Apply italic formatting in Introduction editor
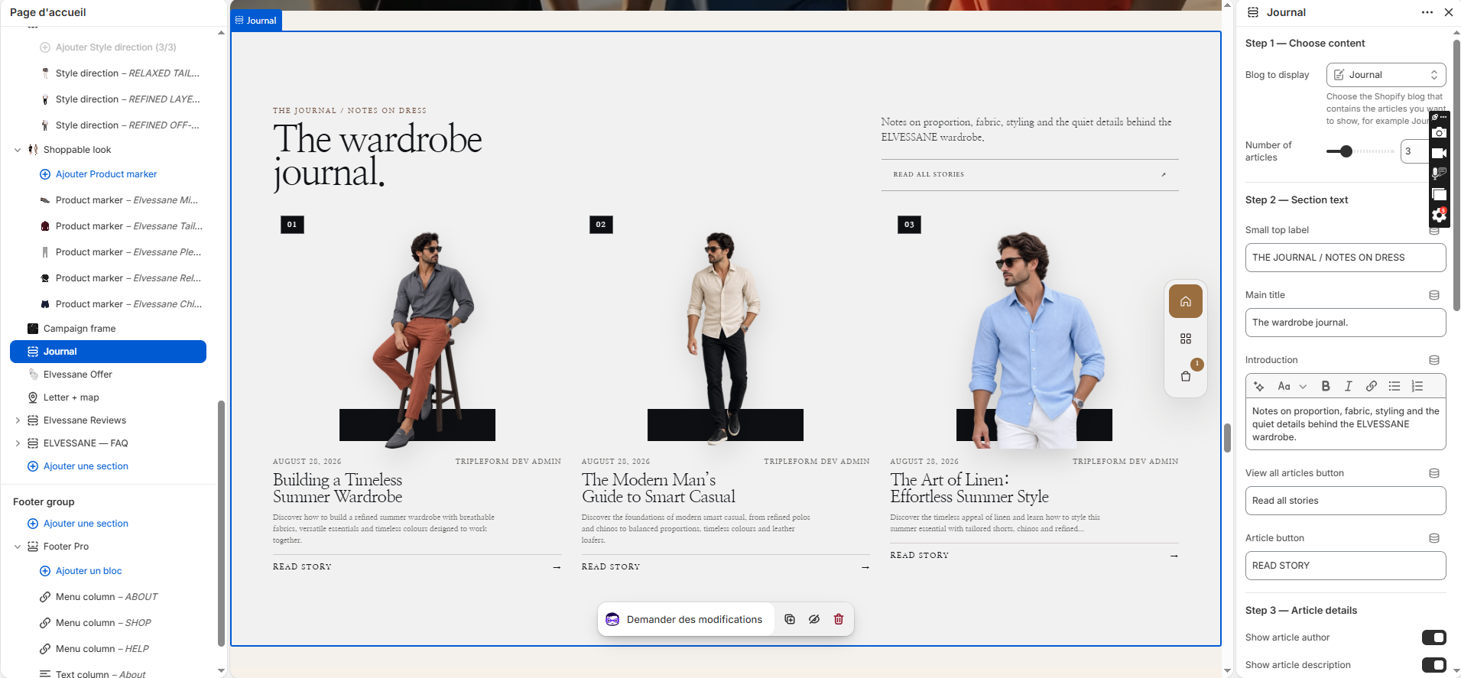 (x=1349, y=386)
